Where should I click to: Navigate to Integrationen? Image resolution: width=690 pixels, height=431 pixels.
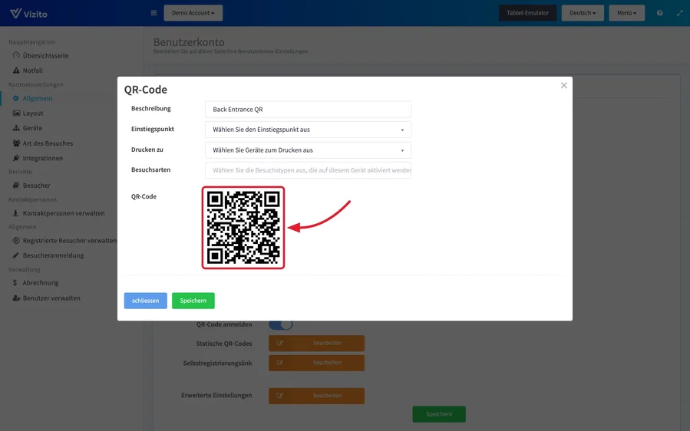(x=43, y=158)
